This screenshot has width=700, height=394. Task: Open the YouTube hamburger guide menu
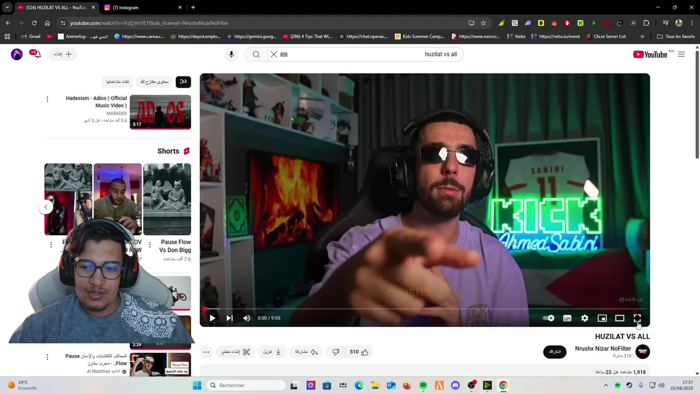coord(681,54)
